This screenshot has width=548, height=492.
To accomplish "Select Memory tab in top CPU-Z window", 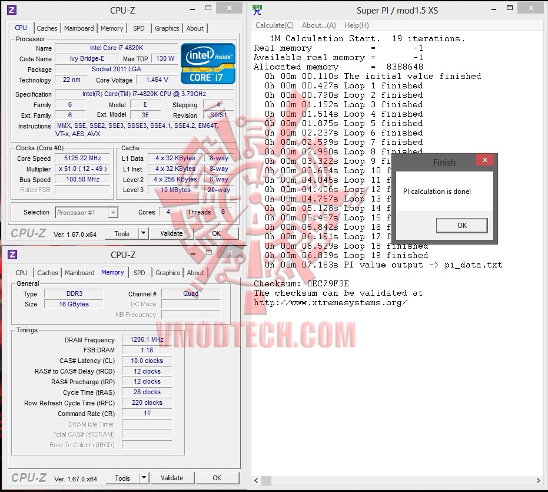I will (112, 28).
